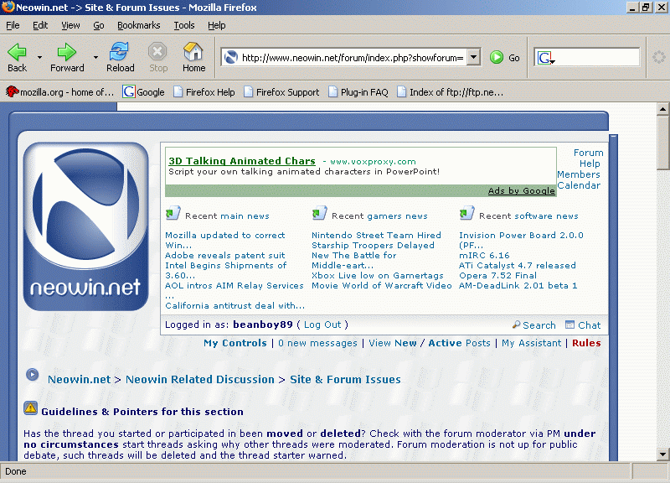Go to the Home page
670x483 pixels.
[193, 57]
